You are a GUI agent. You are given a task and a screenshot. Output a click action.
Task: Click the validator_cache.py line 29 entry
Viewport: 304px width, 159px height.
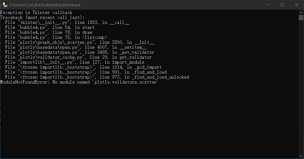tap(78, 57)
